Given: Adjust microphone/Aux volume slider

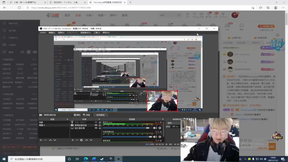Looking at the screenshot, I should coord(148,128).
